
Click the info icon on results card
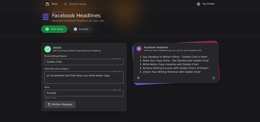pos(214,78)
